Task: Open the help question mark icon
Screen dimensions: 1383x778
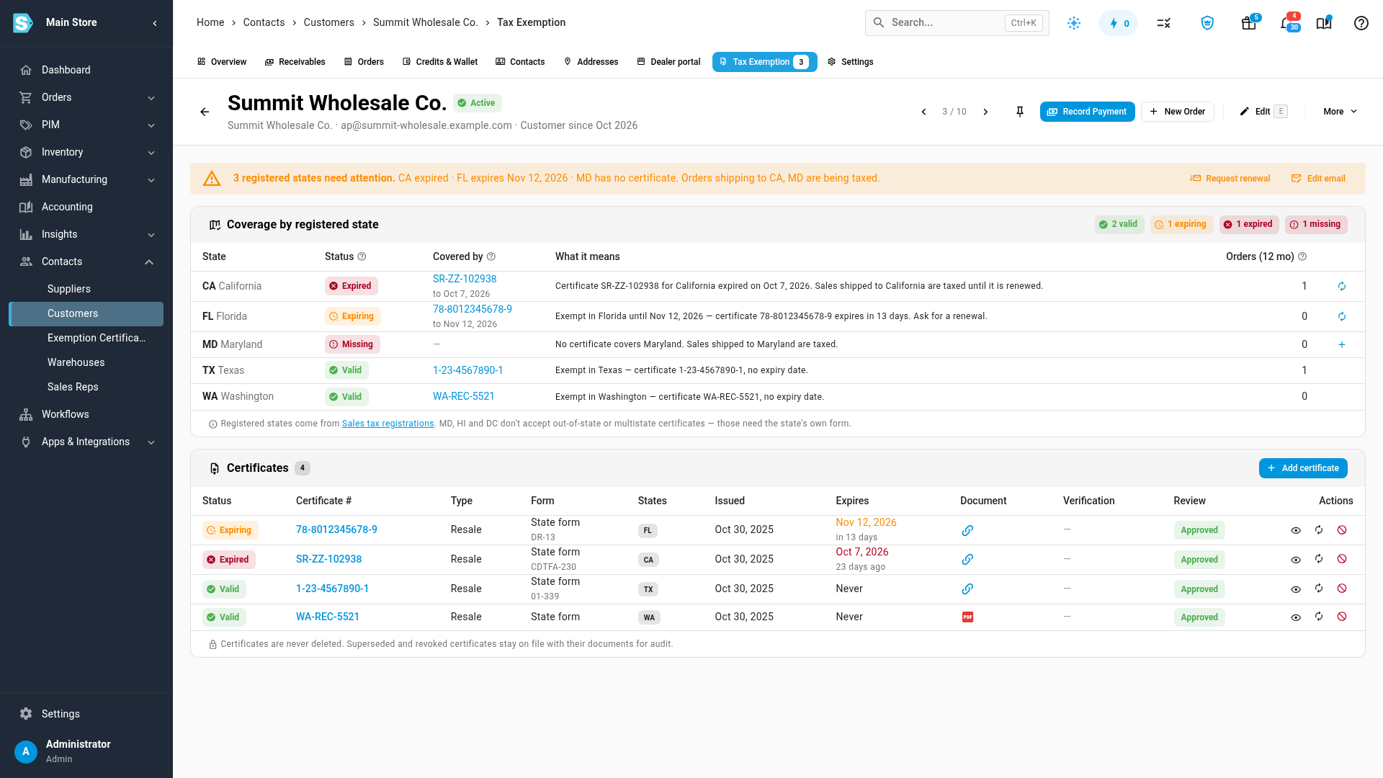Action: click(x=1361, y=23)
